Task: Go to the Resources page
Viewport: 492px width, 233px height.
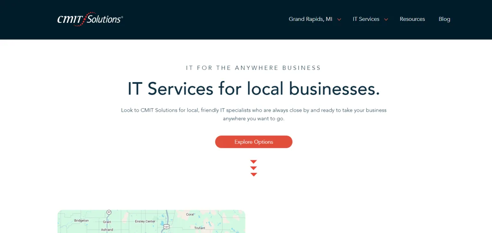Action: pyautogui.click(x=412, y=19)
